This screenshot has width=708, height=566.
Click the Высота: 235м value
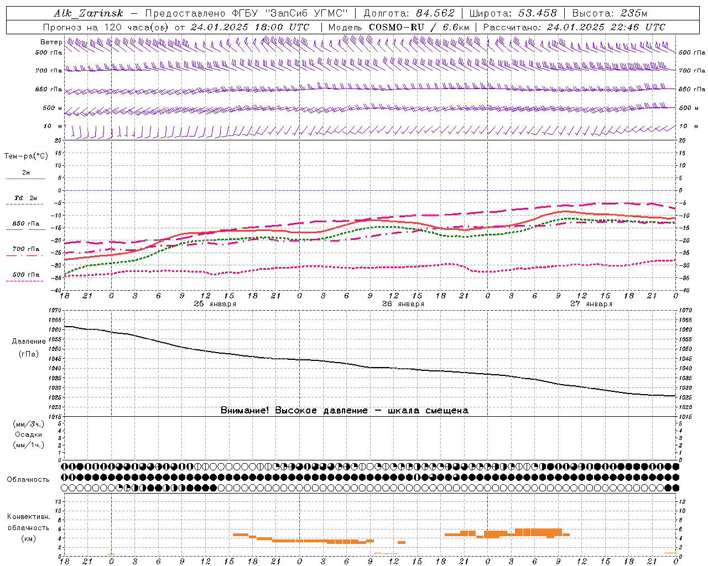tap(610, 13)
